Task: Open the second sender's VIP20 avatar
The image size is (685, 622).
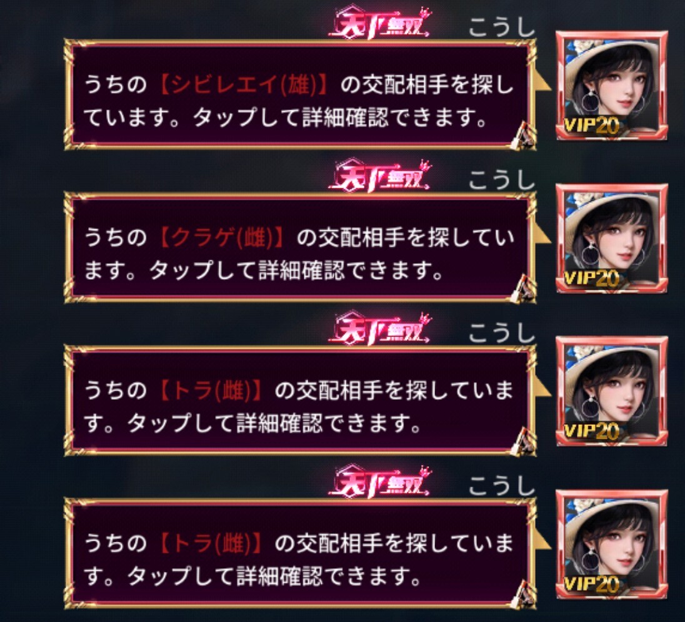Action: 612,238
